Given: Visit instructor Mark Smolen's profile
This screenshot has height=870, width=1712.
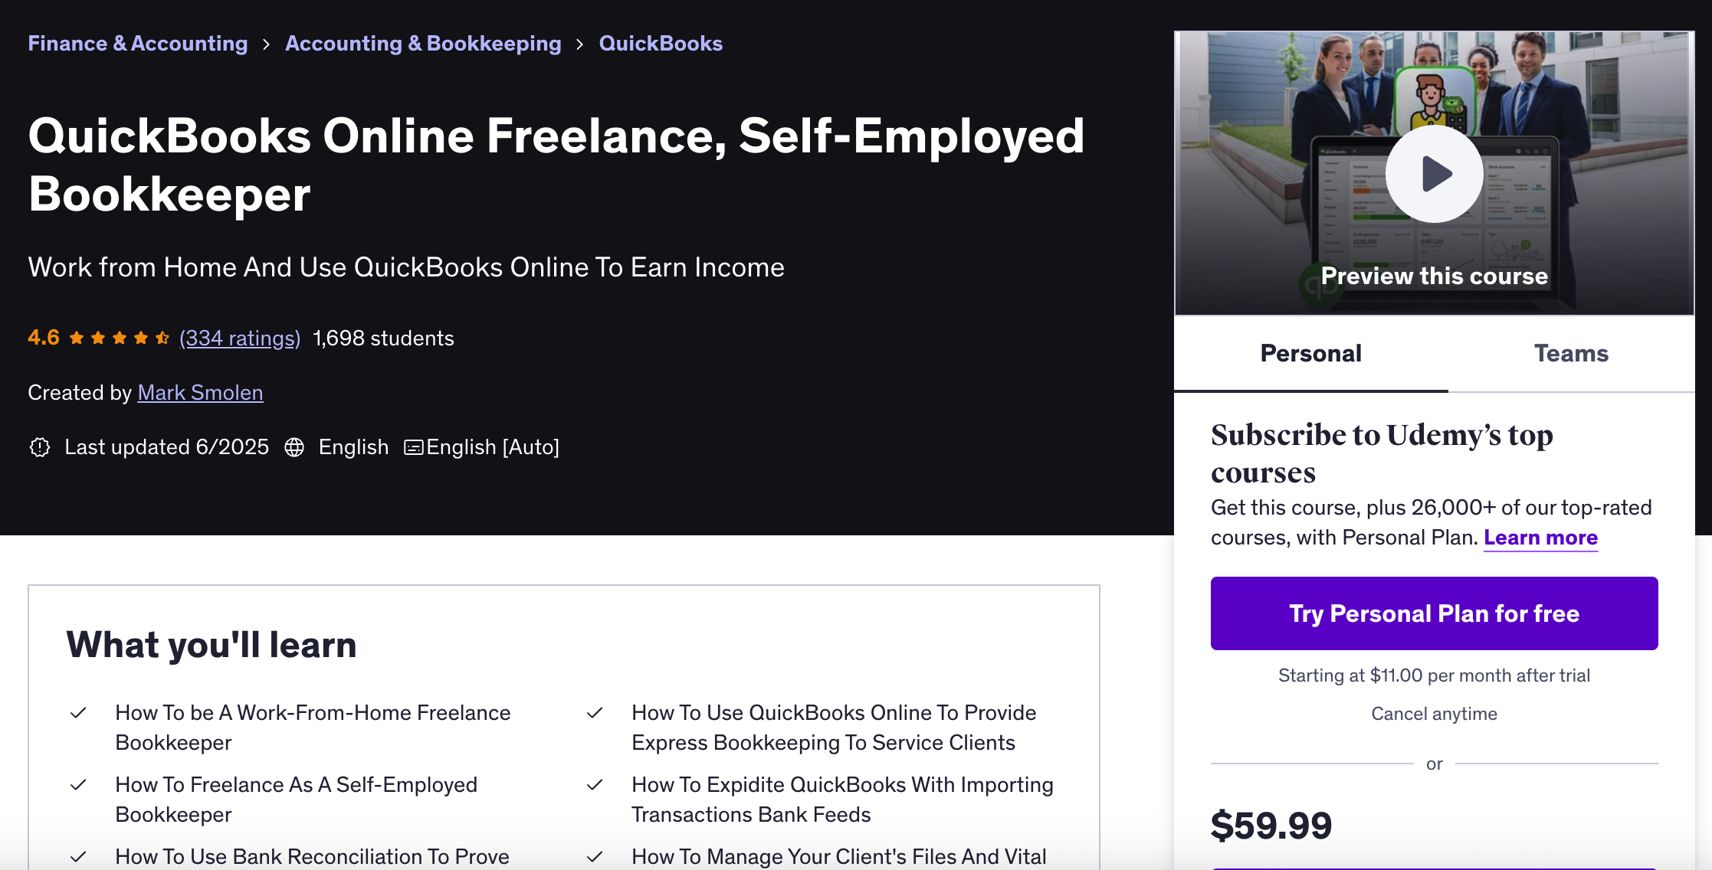Looking at the screenshot, I should point(200,392).
